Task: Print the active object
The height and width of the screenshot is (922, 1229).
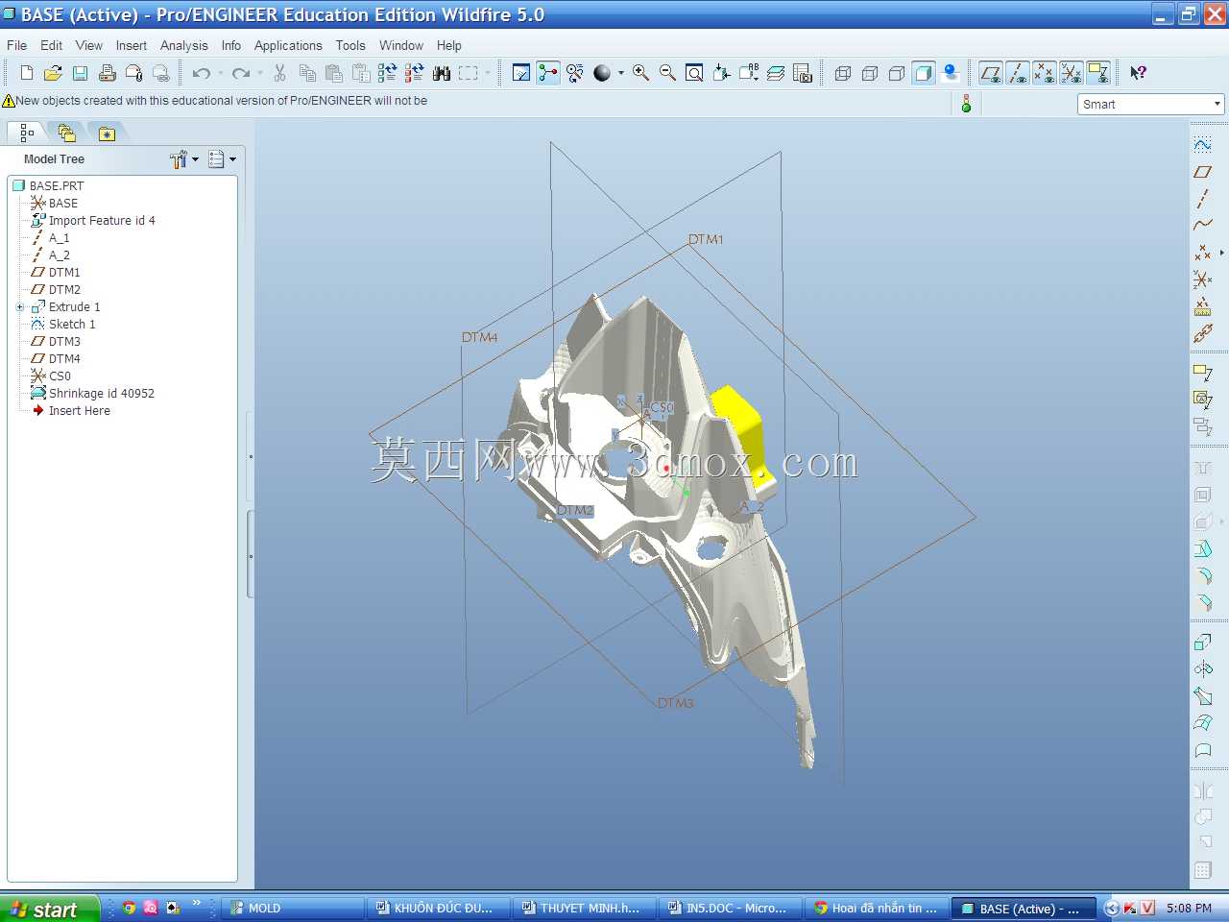Action: (x=108, y=73)
